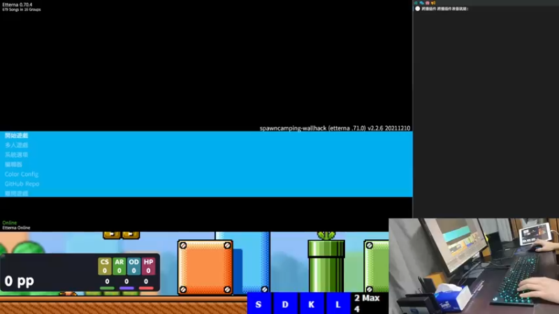Click 'Etterna 0.70.4' version text
Image resolution: width=559 pixels, height=314 pixels.
[17, 5]
